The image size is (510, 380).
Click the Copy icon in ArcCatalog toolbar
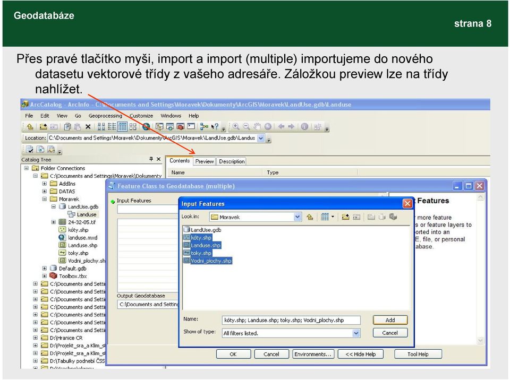(67, 127)
